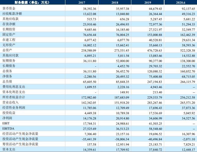Click the EBIT row label
Screen dimensions: 197x152
click(6, 123)
